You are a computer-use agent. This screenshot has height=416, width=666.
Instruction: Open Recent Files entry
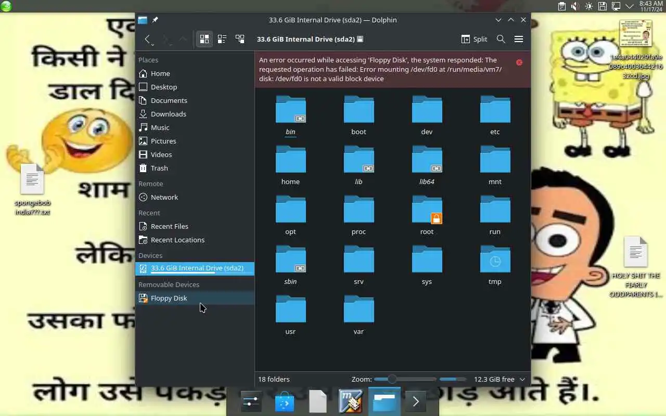tap(195, 226)
